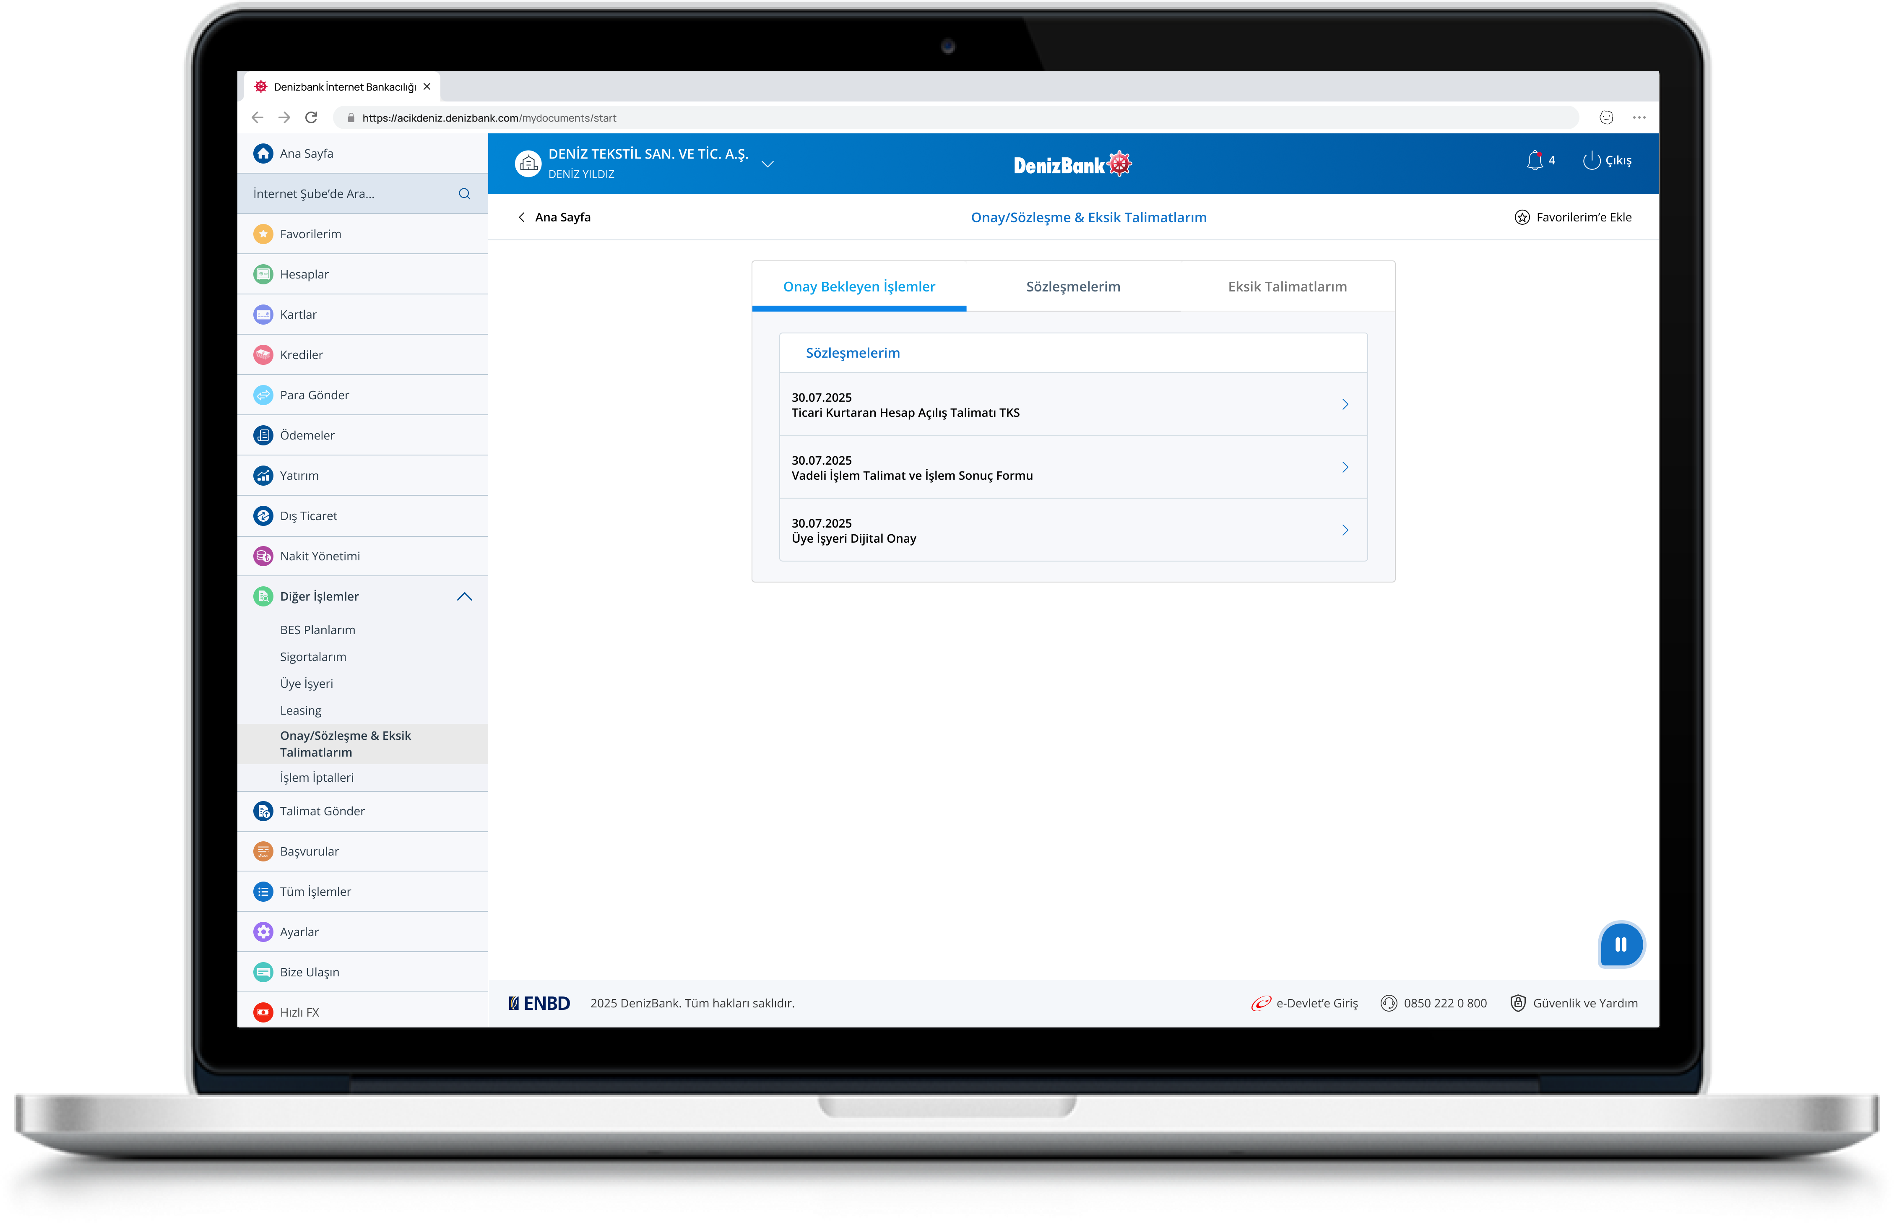Switch to the Sözleşmelerim tab
This screenshot has height=1228, width=1894.
pyautogui.click(x=1073, y=286)
